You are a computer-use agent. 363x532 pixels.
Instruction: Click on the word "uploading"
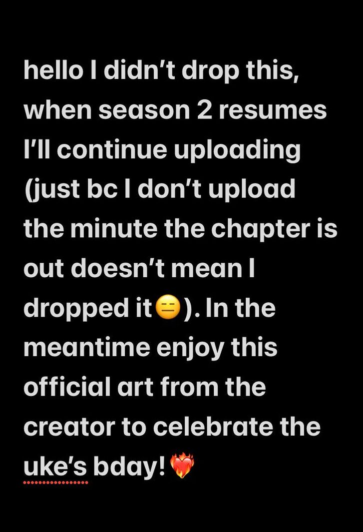(237, 150)
